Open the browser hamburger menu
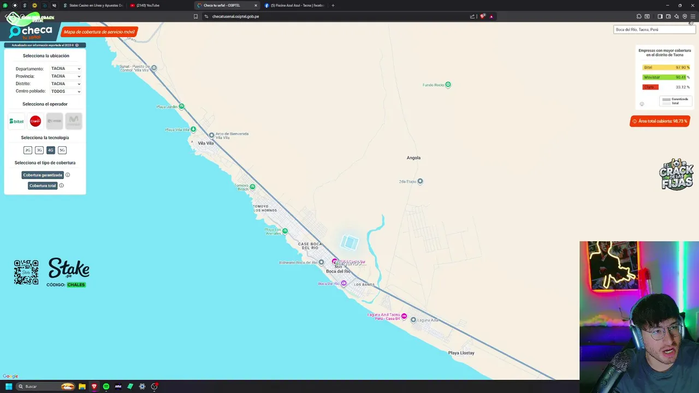The image size is (699, 393). coord(693,16)
